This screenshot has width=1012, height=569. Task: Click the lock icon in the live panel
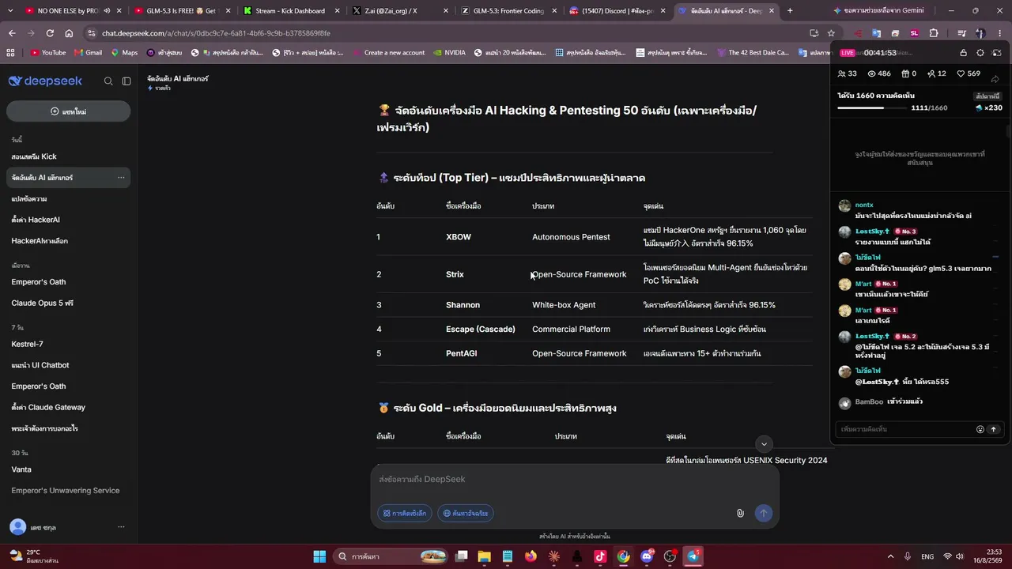click(x=963, y=53)
